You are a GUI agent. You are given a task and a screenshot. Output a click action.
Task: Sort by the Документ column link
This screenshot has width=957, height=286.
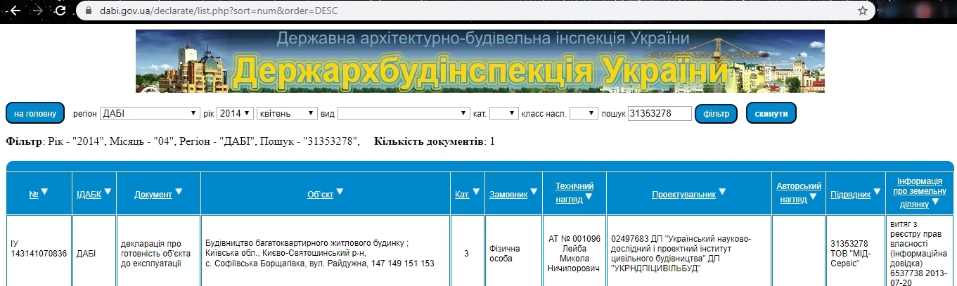[153, 195]
